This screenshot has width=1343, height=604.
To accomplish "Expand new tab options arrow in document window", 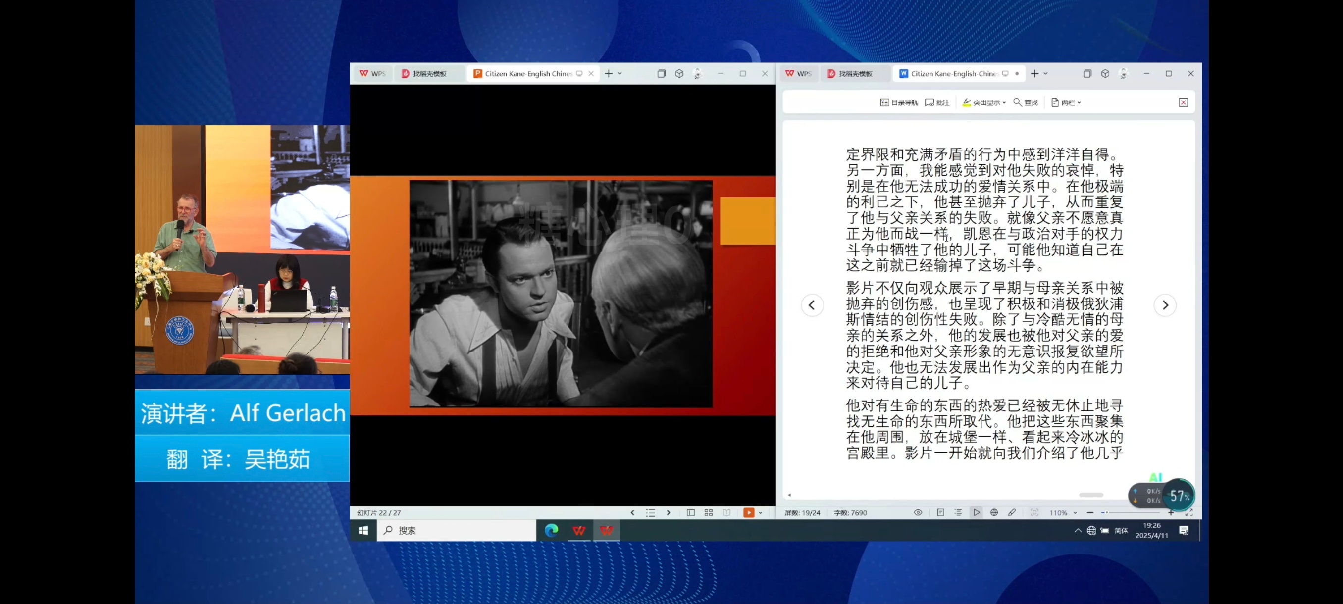I will 1046,74.
